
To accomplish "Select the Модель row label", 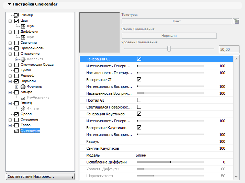I will [x=93, y=156].
